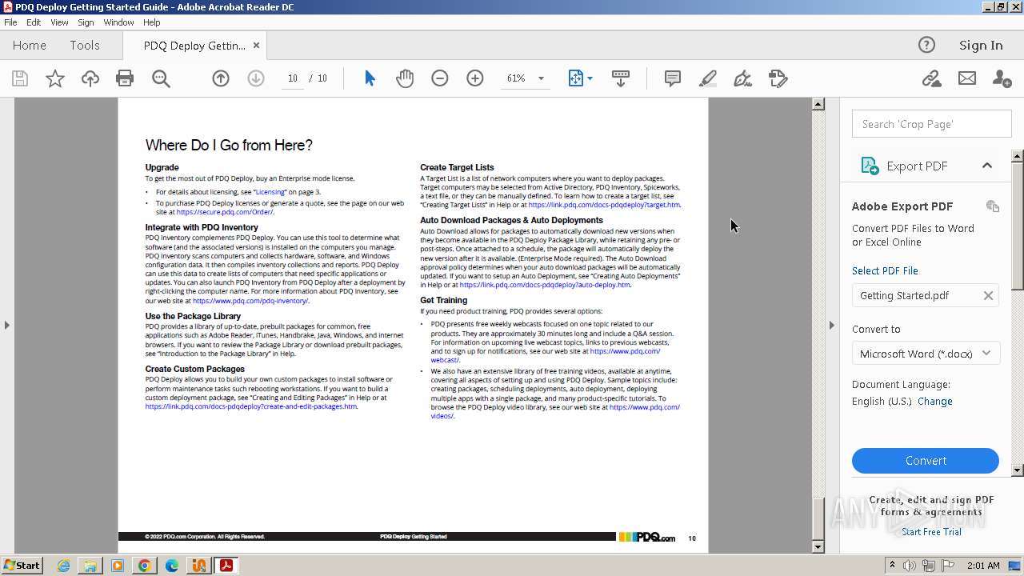The height and width of the screenshot is (576, 1024).
Task: Enable scrolling mode icon in toolbar
Action: click(620, 78)
